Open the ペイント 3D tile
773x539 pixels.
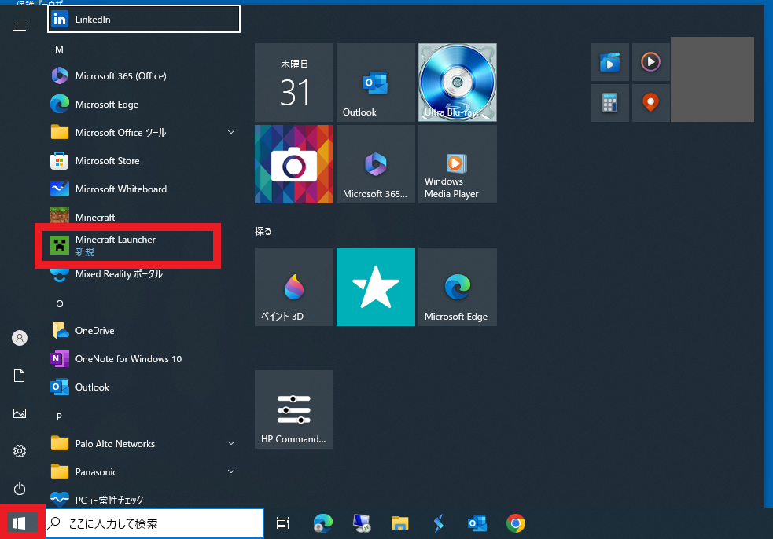(x=294, y=287)
